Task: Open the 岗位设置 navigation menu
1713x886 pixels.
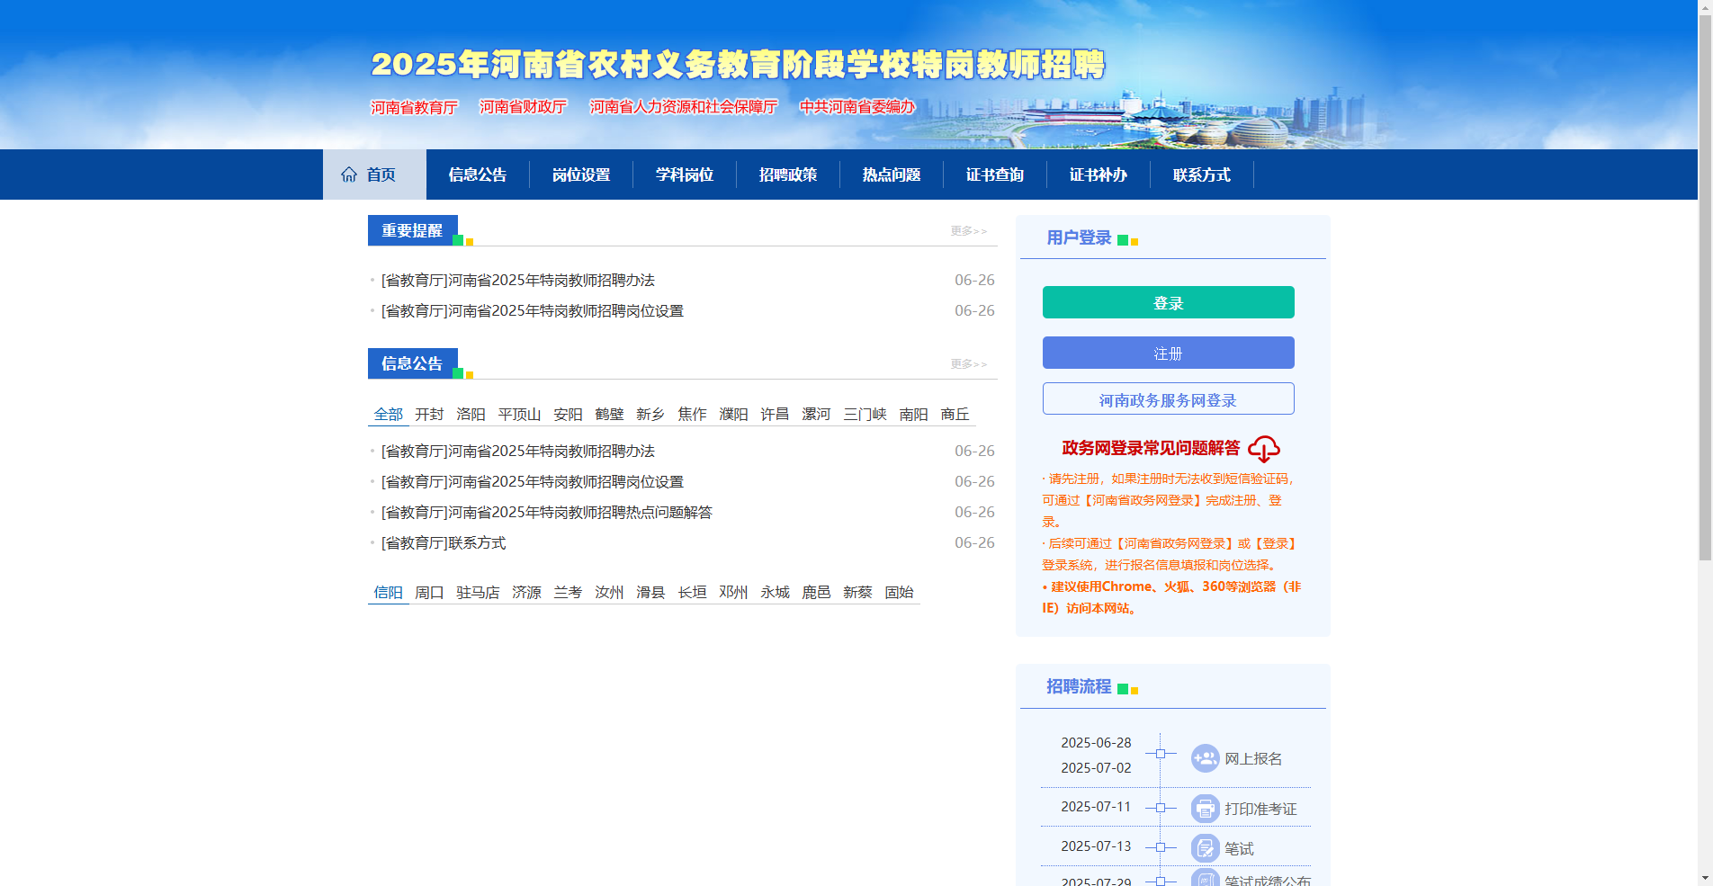Action: (x=583, y=175)
